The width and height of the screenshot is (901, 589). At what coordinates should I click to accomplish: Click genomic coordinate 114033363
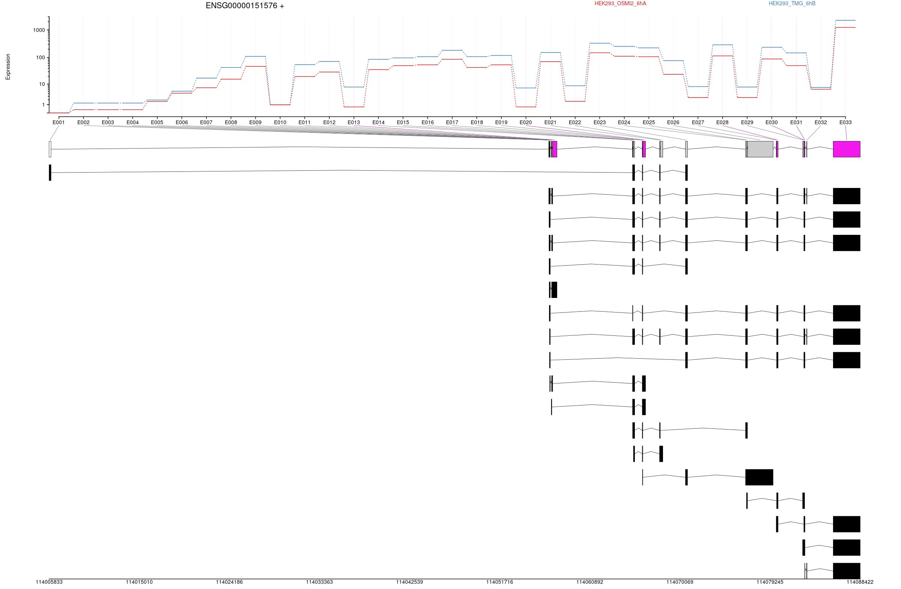[x=319, y=582]
